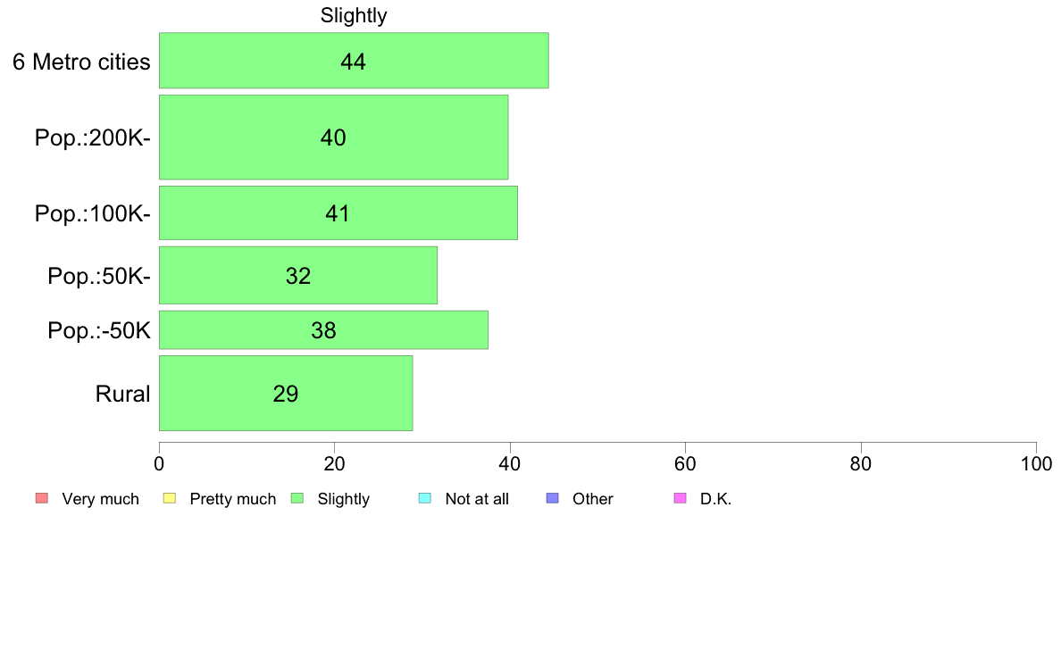The height and width of the screenshot is (657, 1061).
Task: Click the 6 Metro cities axis label
Action: [x=81, y=62]
